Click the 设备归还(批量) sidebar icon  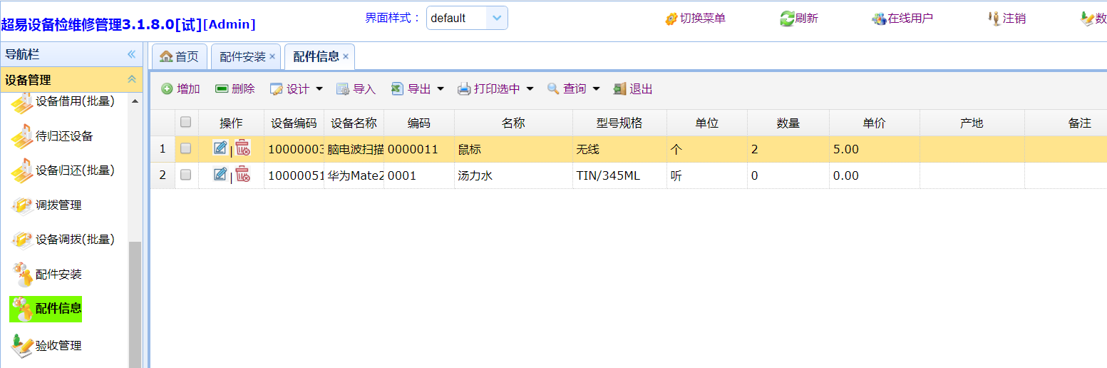(x=22, y=170)
